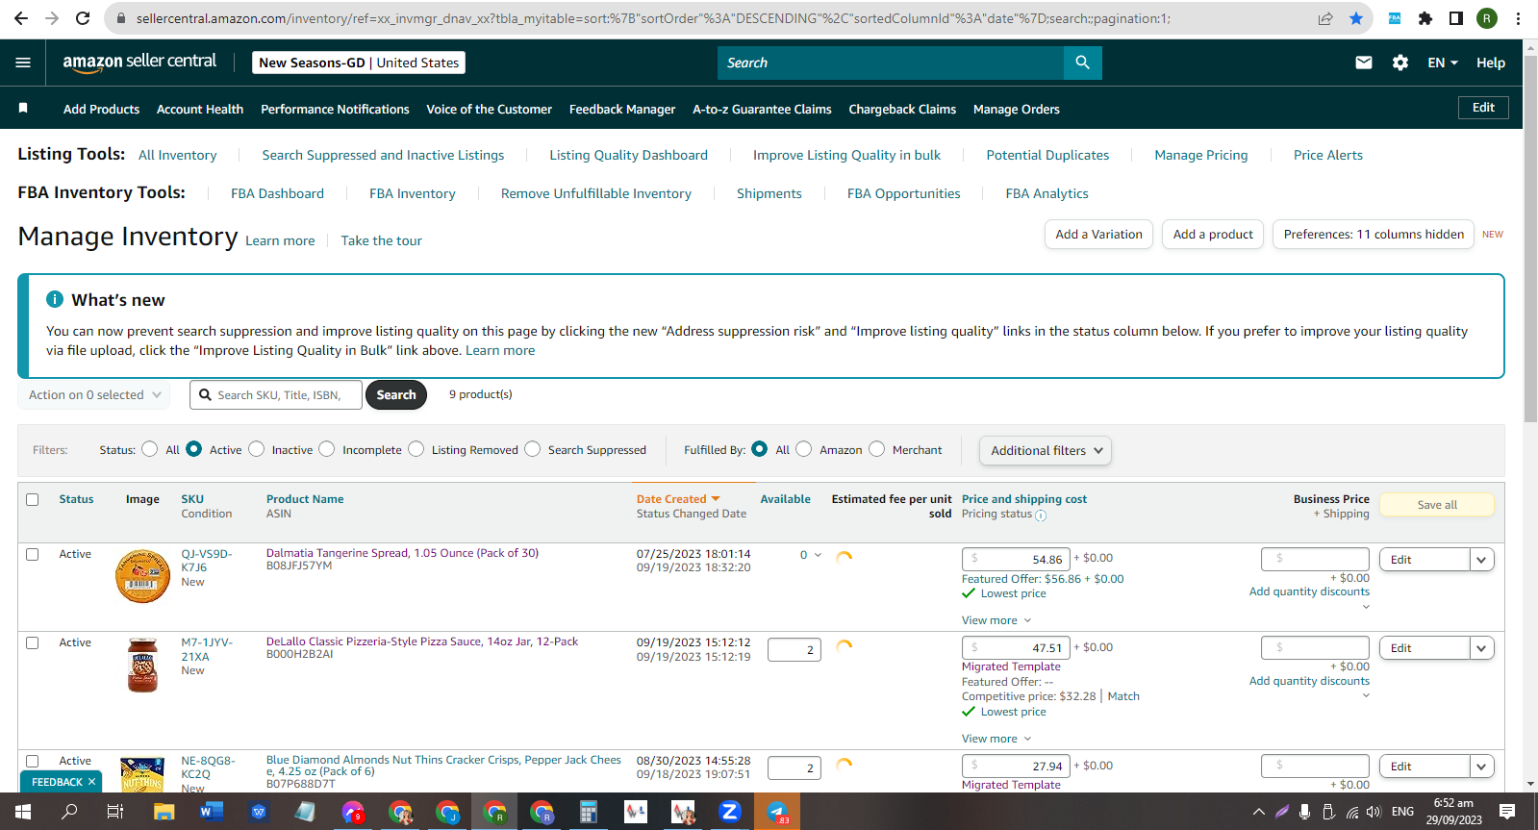Click the Add a product button
Viewport: 1538px width, 830px height.
coord(1213,235)
